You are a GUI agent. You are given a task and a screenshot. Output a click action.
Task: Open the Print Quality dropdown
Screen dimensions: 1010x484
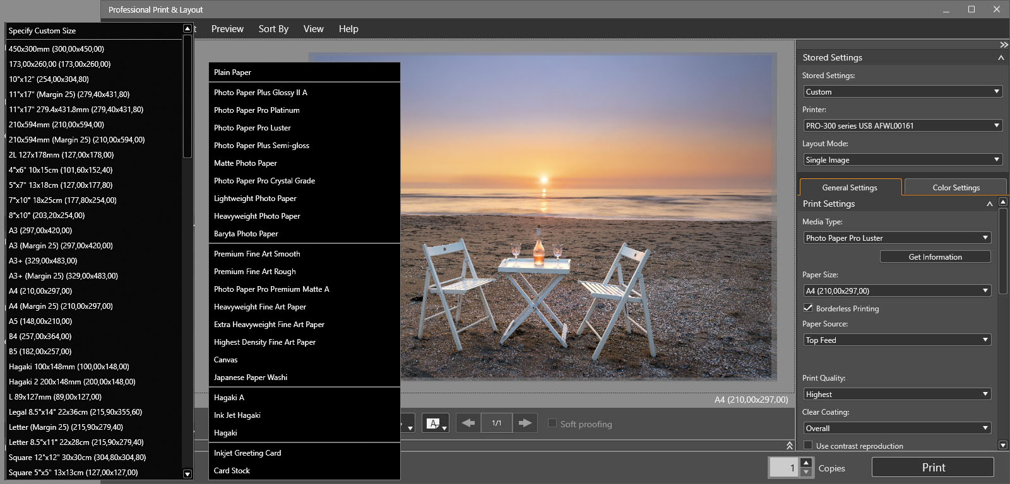(896, 394)
